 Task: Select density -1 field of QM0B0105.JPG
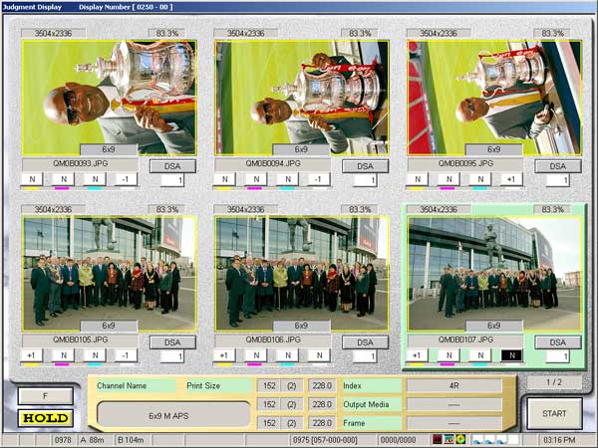point(126,355)
